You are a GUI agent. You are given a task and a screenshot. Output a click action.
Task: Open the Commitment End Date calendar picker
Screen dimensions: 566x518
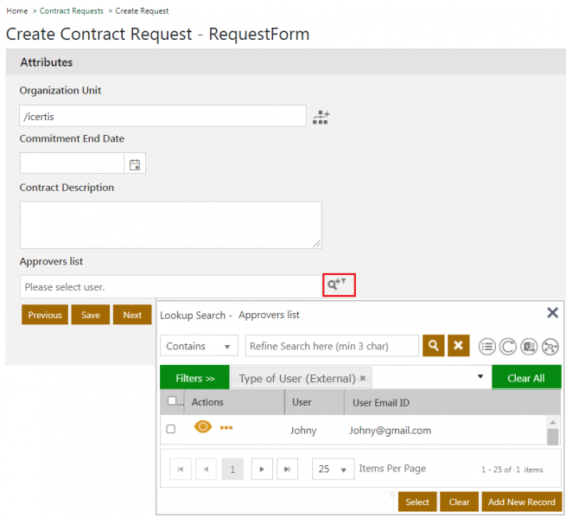point(135,164)
